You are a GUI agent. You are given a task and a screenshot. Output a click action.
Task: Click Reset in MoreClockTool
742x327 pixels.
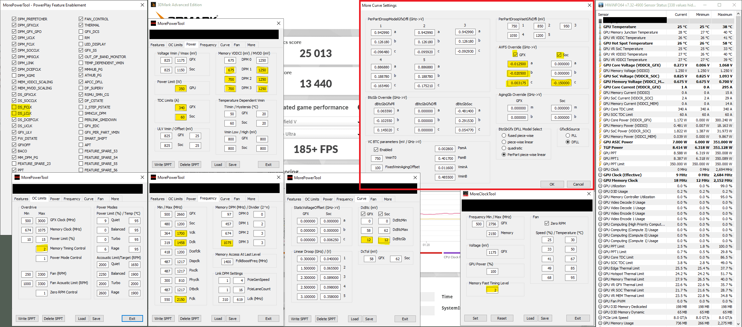(x=502, y=318)
